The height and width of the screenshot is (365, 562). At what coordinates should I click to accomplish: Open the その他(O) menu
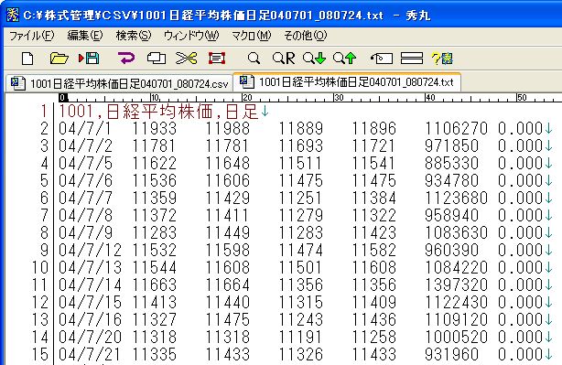(306, 36)
